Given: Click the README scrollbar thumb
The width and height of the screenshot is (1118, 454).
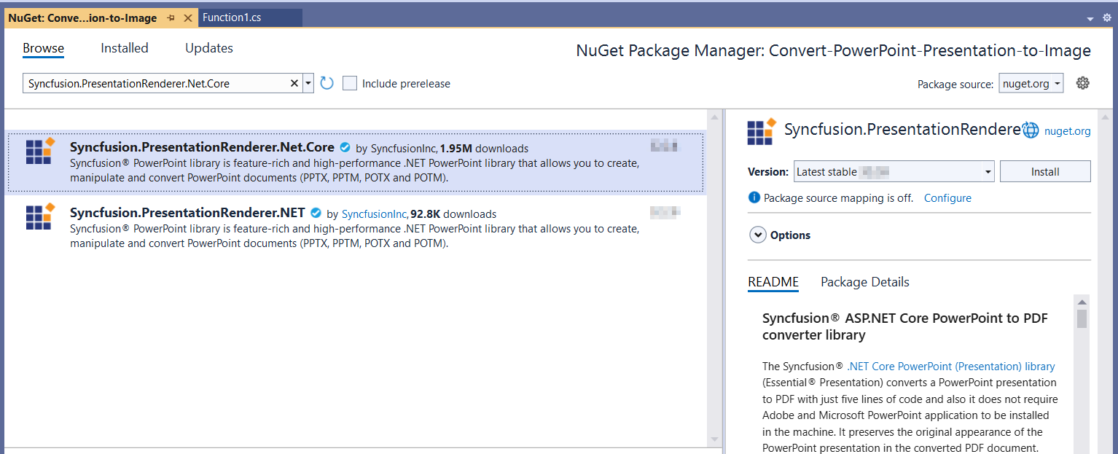Looking at the screenshot, I should (x=1082, y=318).
